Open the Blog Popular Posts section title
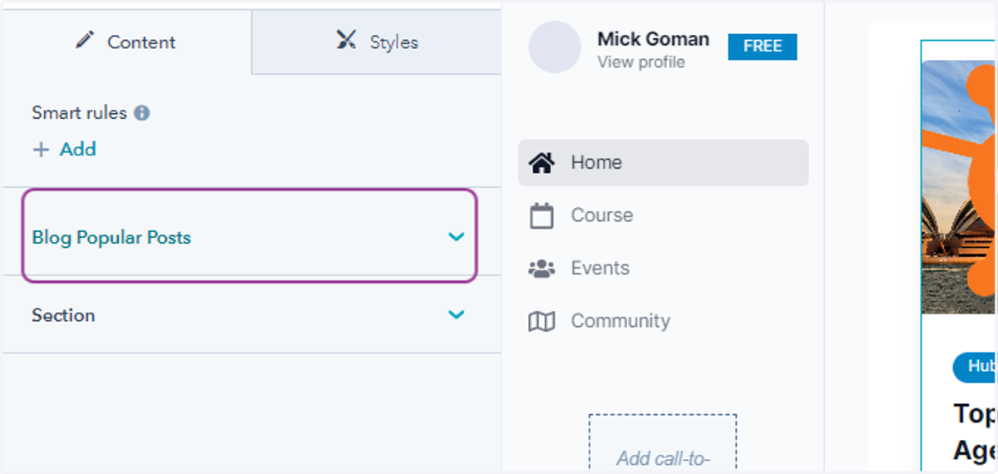 pos(111,238)
